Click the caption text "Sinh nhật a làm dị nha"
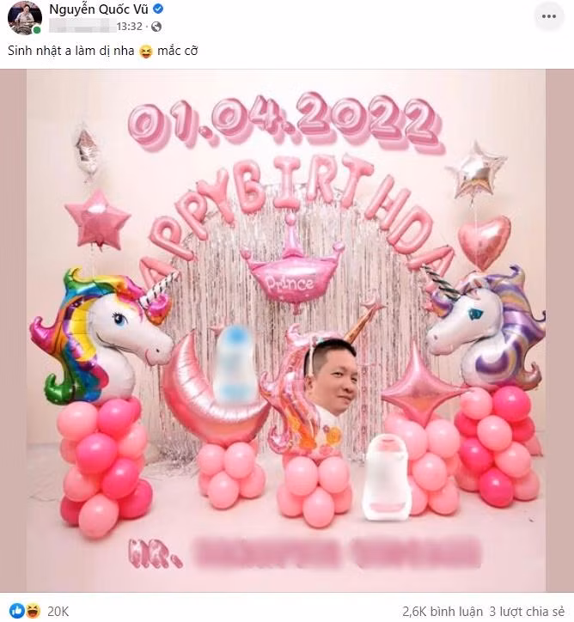This screenshot has width=574, height=622. (71, 52)
